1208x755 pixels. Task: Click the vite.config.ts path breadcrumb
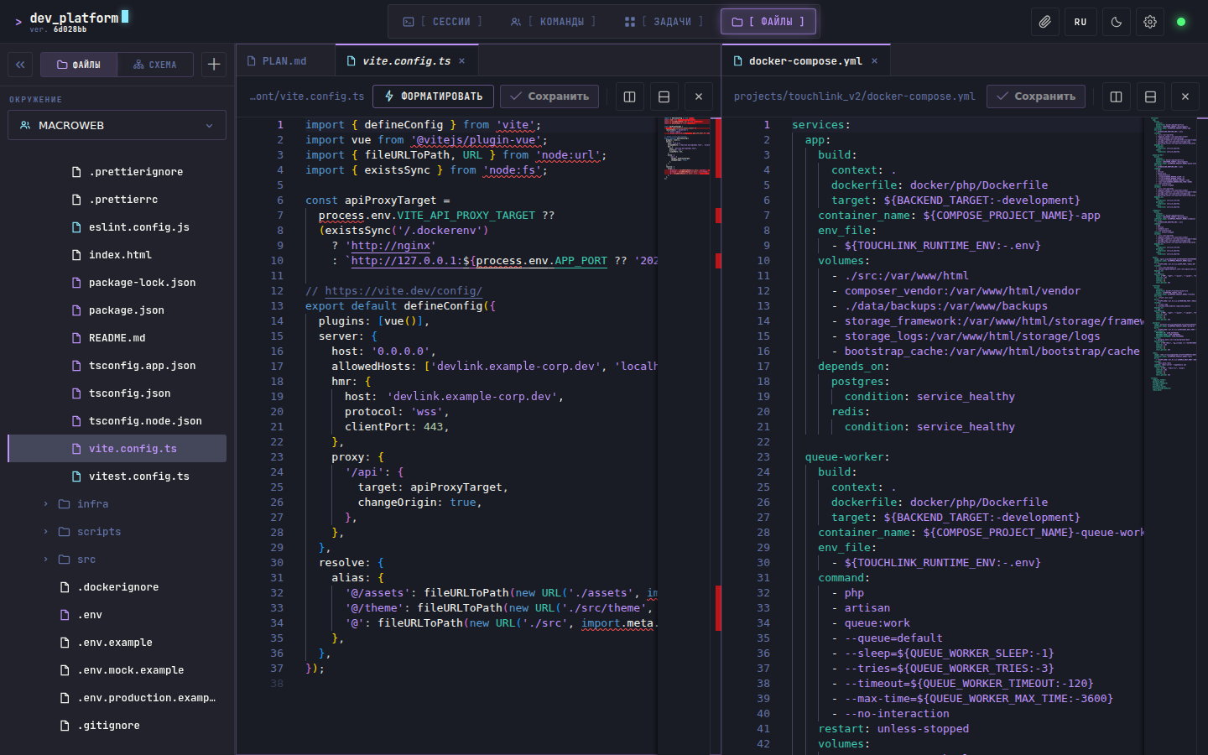click(307, 96)
